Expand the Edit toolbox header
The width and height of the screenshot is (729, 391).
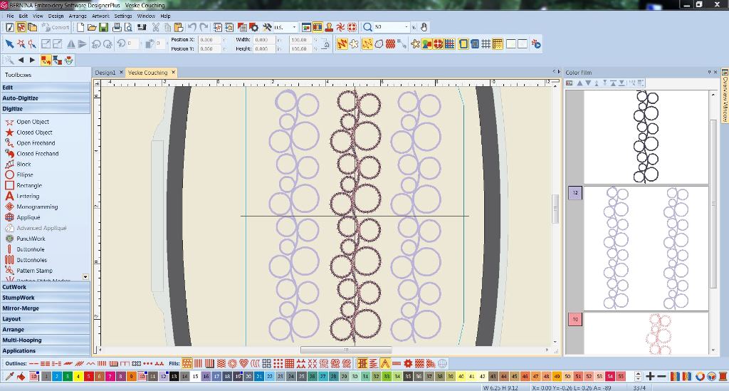point(46,88)
